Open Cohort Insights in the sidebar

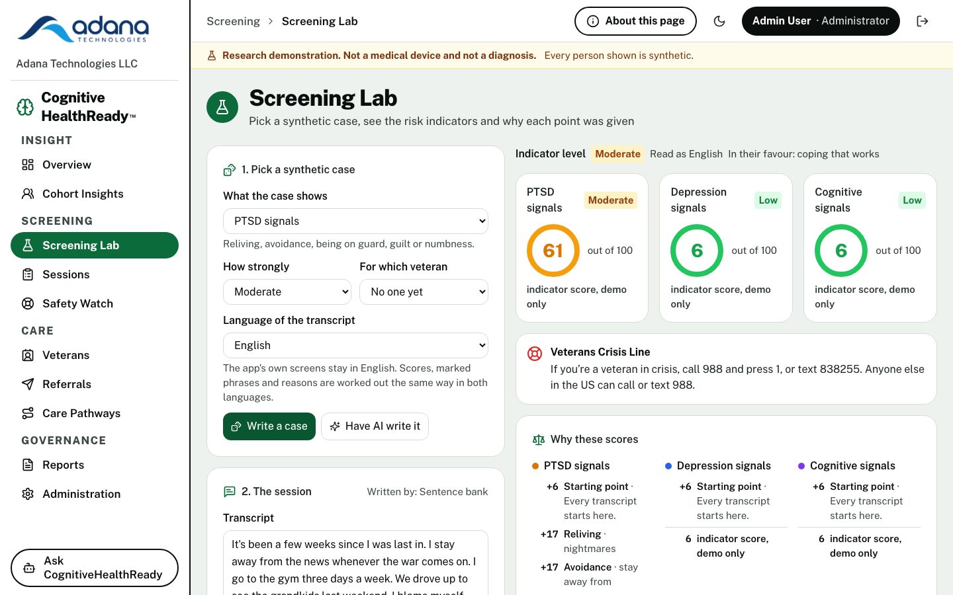[95, 194]
